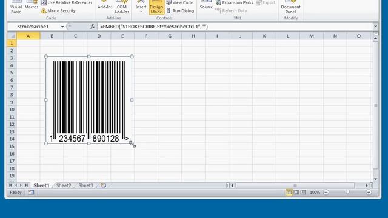The image size is (388, 218).
Task: Click the Ready status text
Action: click(16, 192)
